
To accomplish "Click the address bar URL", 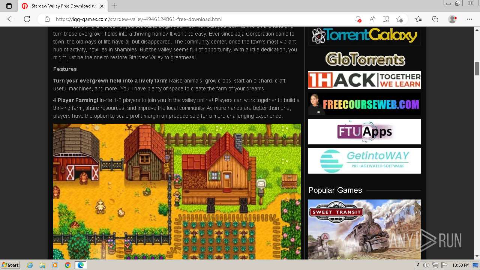I will click(x=139, y=19).
